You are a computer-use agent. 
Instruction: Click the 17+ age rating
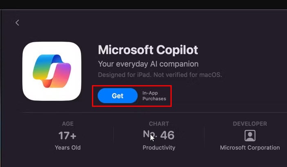[x=67, y=135]
